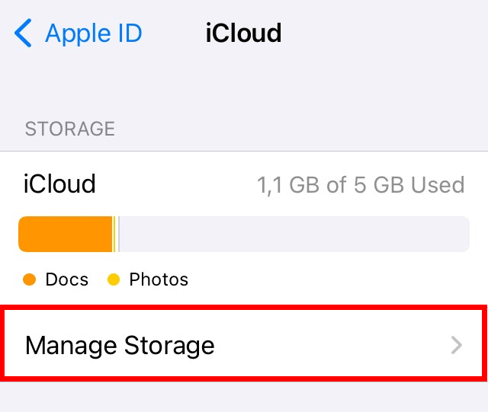
Task: Click the 'Used' word in storage summary
Action: (438, 185)
